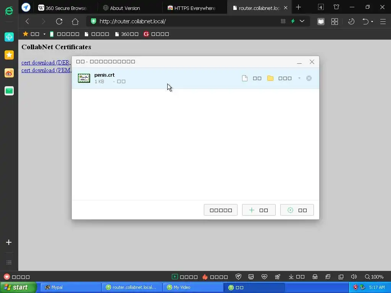Open the downloads status bar item

(x=296, y=277)
